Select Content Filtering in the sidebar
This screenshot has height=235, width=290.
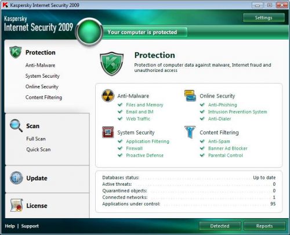click(43, 97)
